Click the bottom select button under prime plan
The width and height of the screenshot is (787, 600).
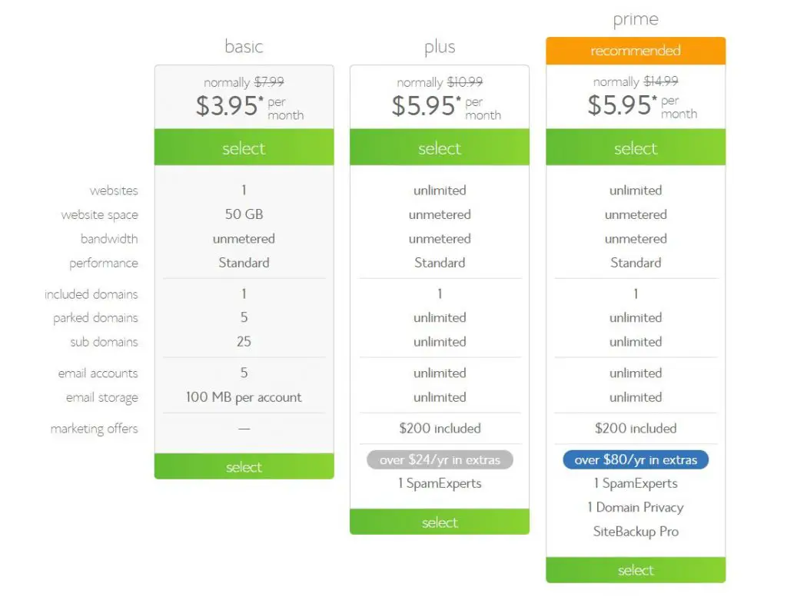(636, 570)
